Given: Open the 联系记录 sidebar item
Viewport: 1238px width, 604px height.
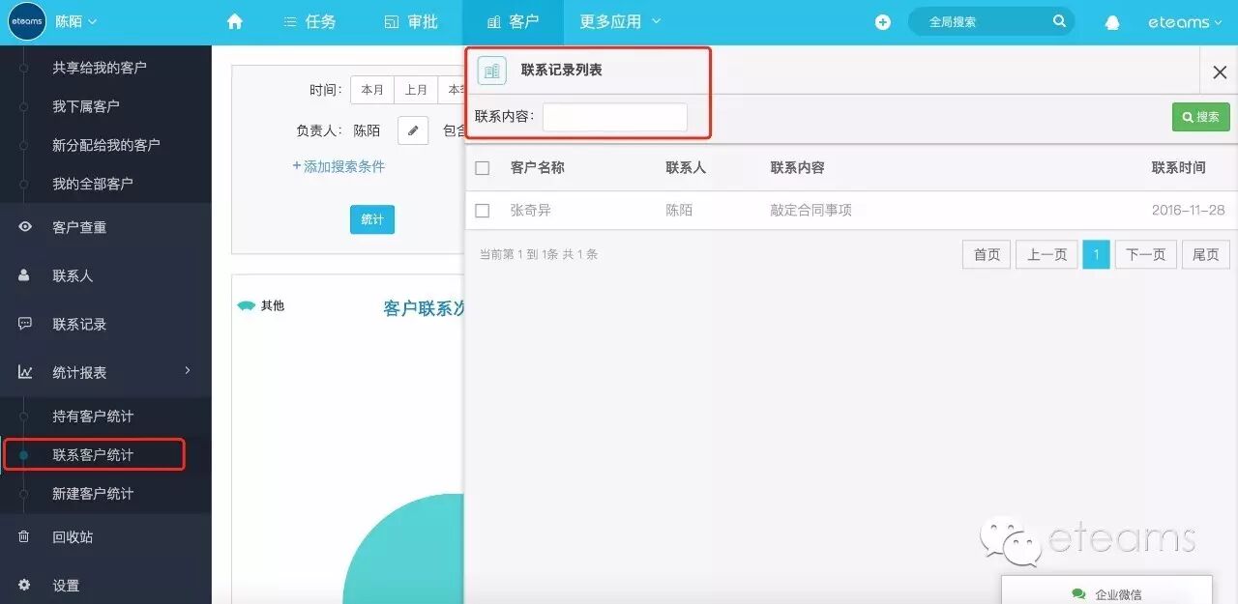Looking at the screenshot, I should tap(79, 324).
